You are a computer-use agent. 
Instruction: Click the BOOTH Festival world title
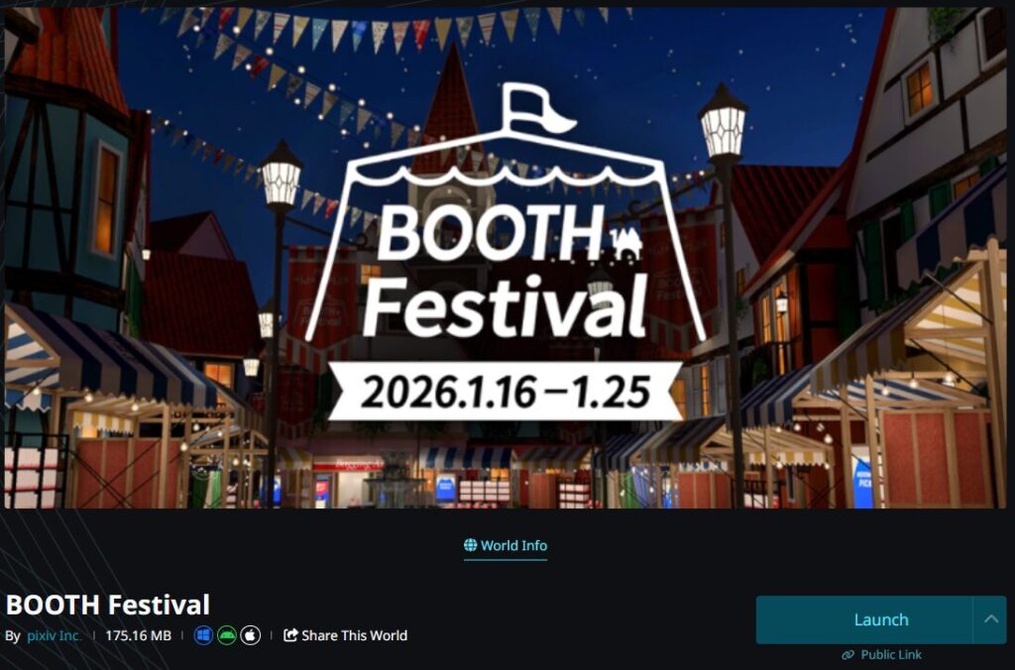coord(107,605)
